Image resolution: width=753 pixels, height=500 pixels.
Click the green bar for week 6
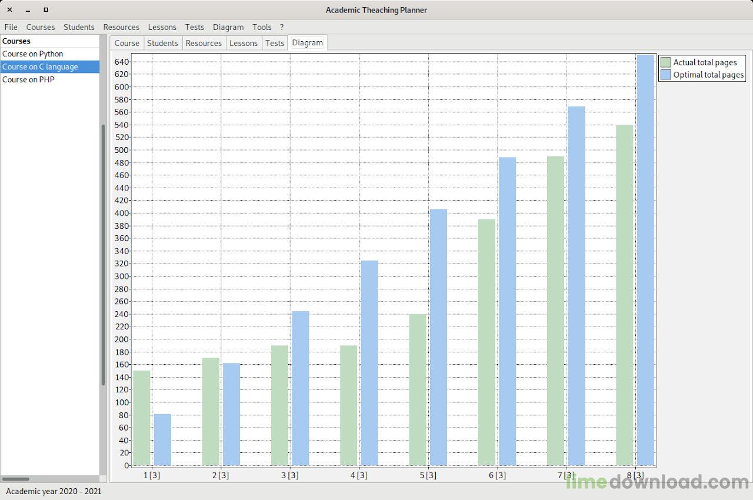pos(487,342)
